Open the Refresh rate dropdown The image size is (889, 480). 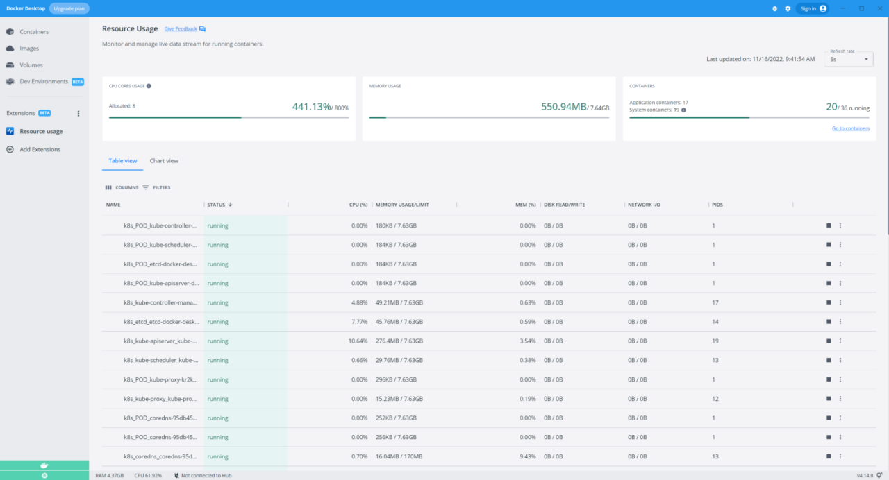point(848,60)
